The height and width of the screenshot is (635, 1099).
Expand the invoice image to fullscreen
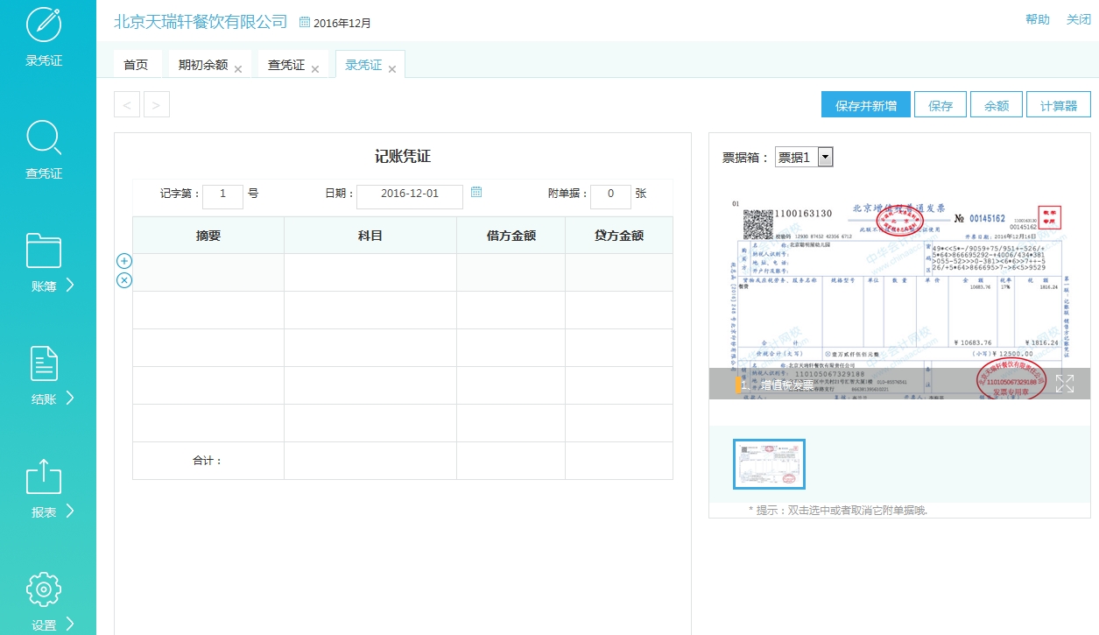1065,384
